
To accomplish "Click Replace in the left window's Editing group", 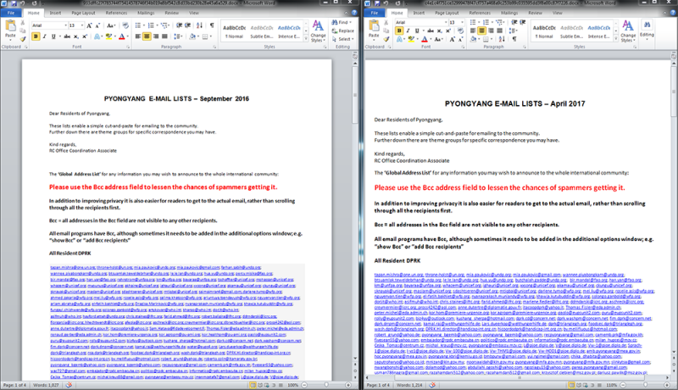I will click(x=347, y=31).
